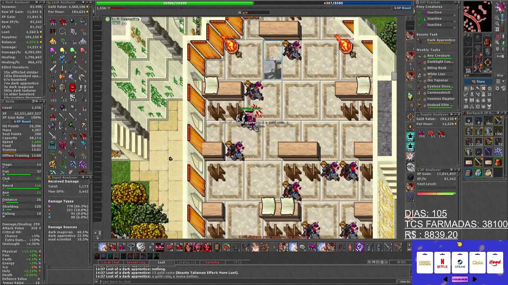Select the amulet necklace equipment slot
The width and height of the screenshot is (508, 285).
click(468, 42)
